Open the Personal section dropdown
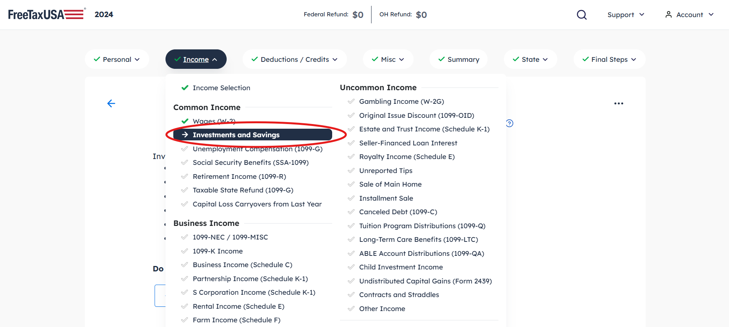Screen dimensions: 729x327 117,59
